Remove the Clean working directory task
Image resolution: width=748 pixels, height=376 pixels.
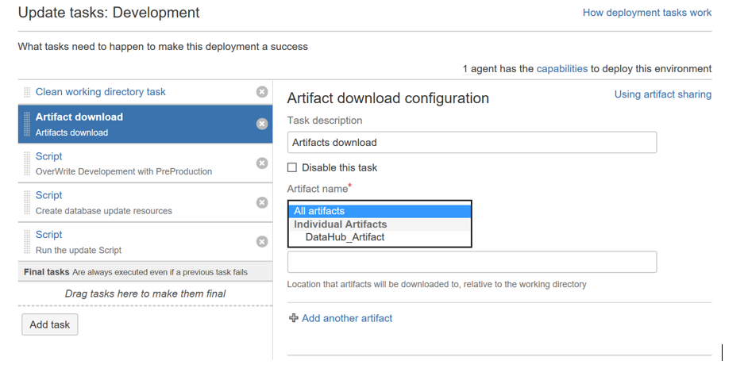point(262,92)
